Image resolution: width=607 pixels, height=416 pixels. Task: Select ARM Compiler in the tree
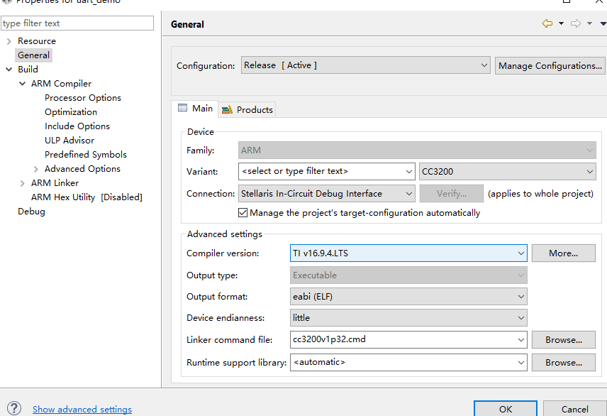61,84
